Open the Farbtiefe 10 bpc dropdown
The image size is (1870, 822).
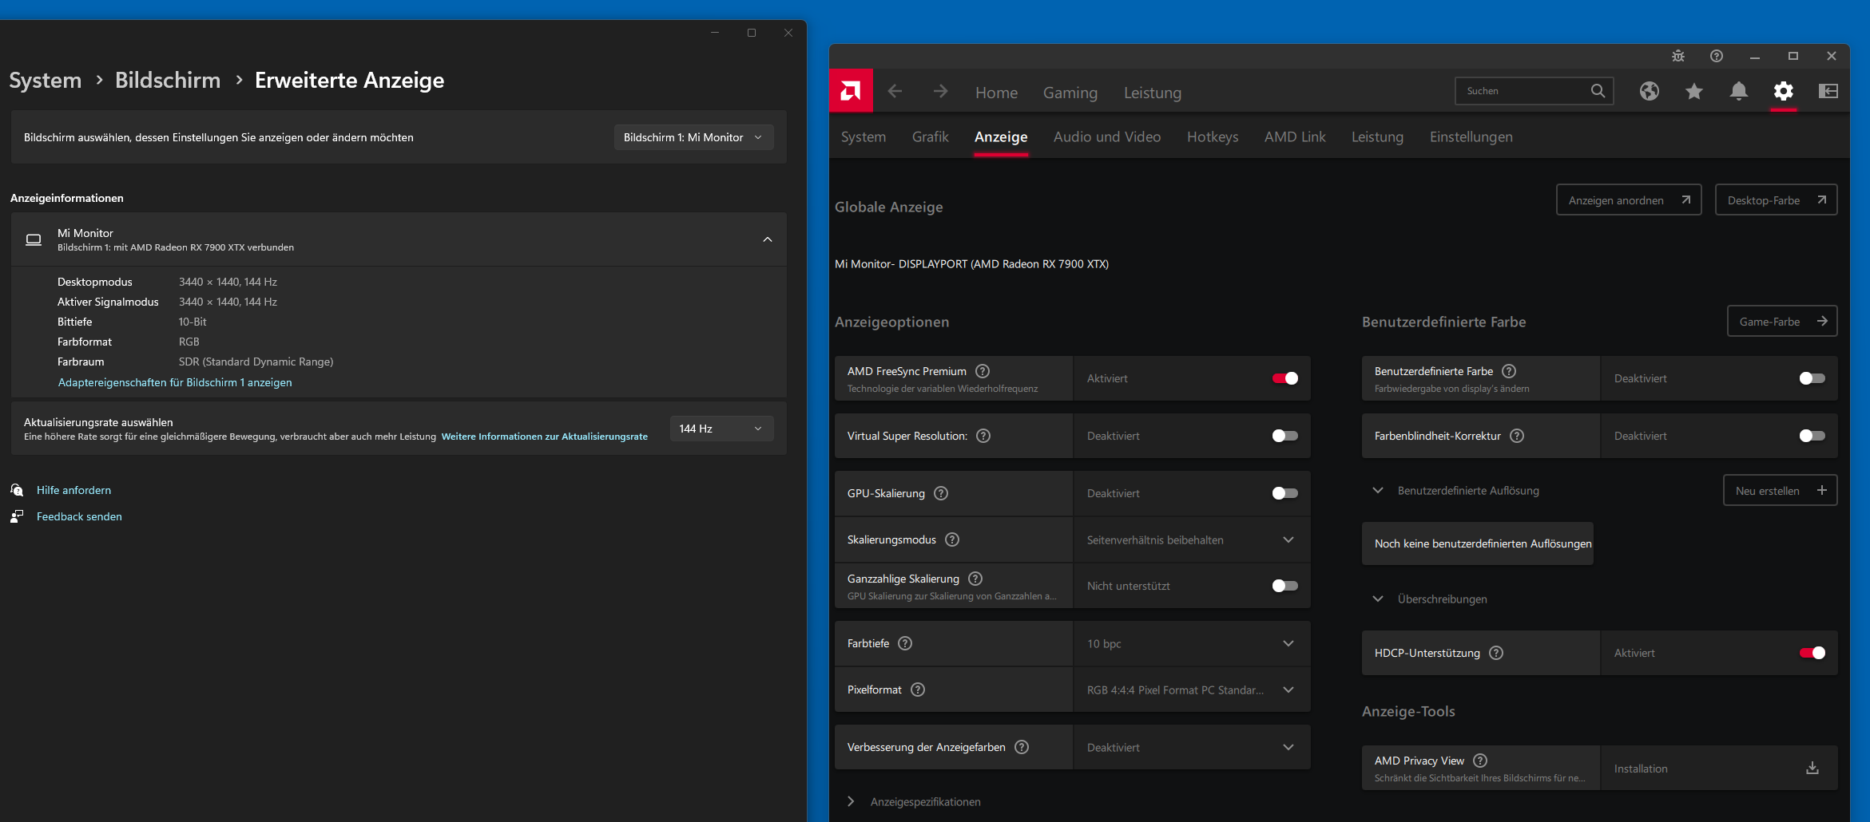pos(1190,643)
